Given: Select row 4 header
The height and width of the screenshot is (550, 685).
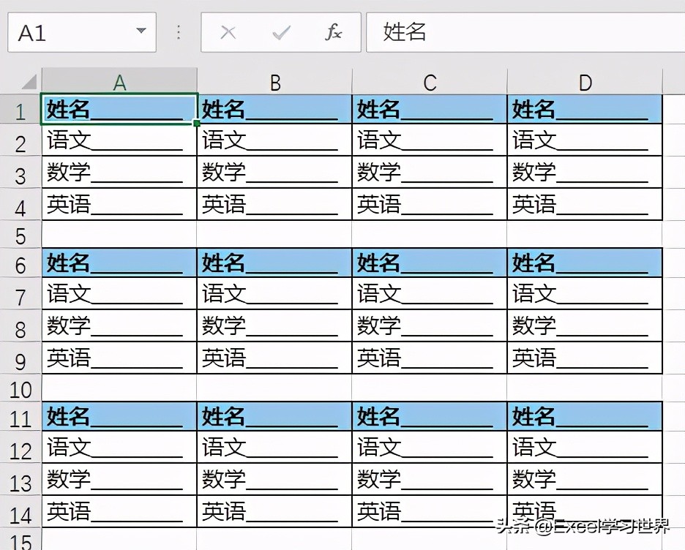Looking at the screenshot, I should point(20,204).
